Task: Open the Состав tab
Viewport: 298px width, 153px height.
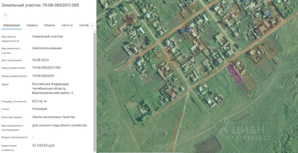Action: point(84,25)
